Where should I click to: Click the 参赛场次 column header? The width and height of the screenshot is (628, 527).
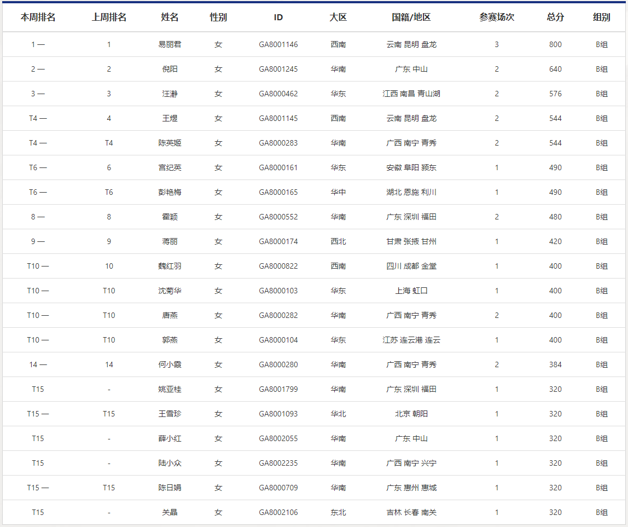[497, 17]
